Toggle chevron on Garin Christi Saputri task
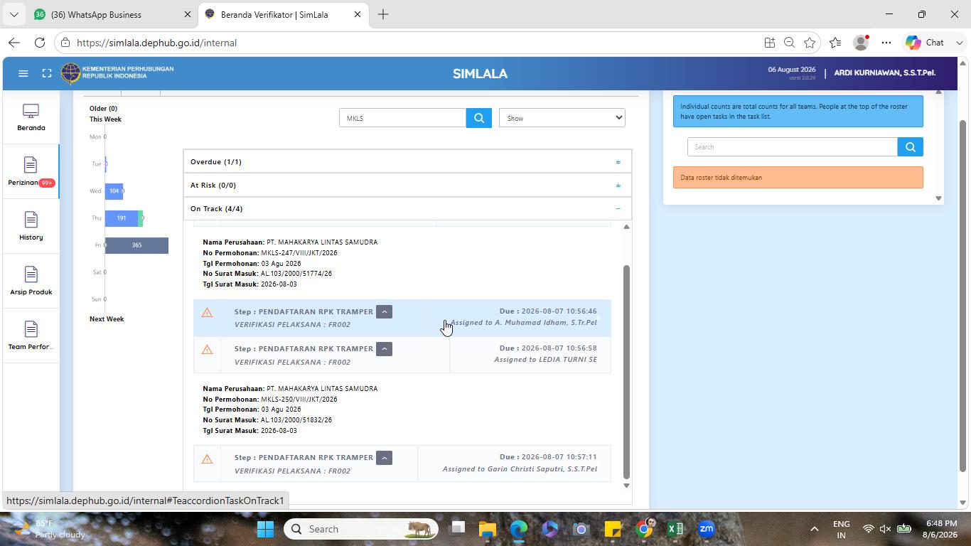Image resolution: width=971 pixels, height=546 pixels. (x=384, y=457)
